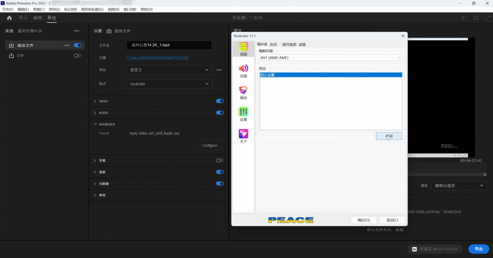Enable the FTP destination toggle
Viewport: 493px width, 258px height.
[x=78, y=56]
